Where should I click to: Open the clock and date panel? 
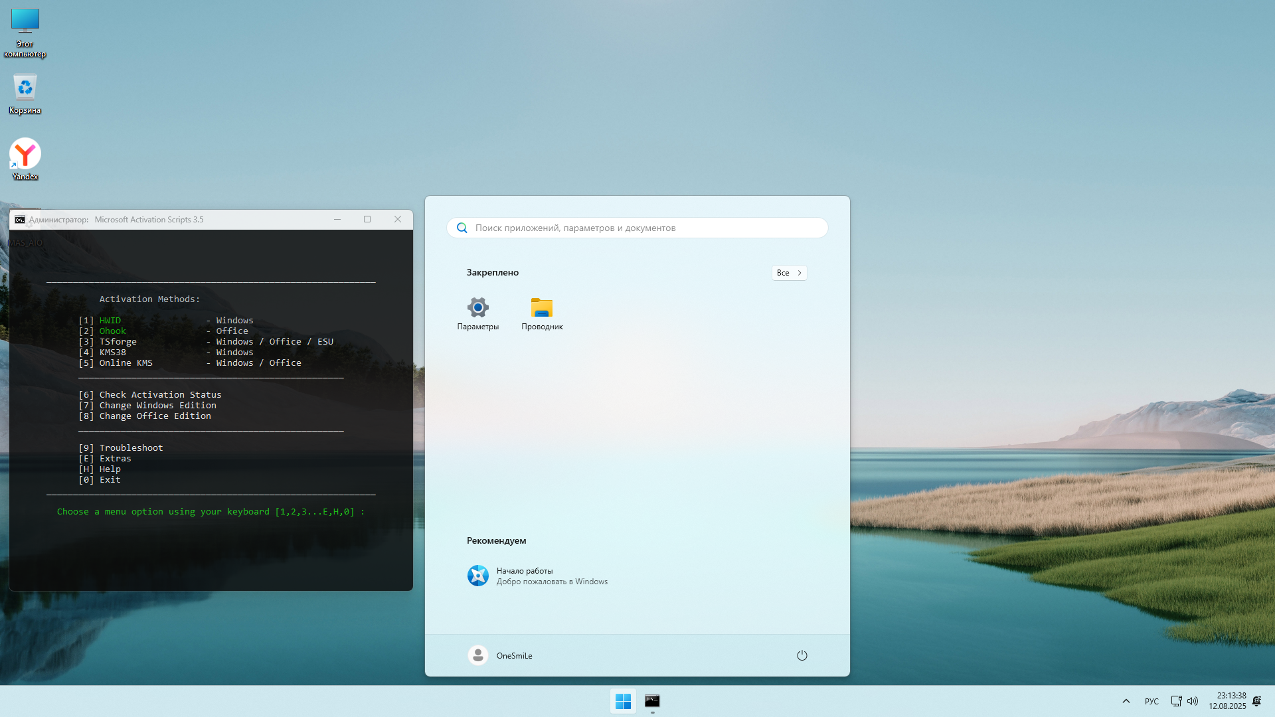pos(1227,701)
